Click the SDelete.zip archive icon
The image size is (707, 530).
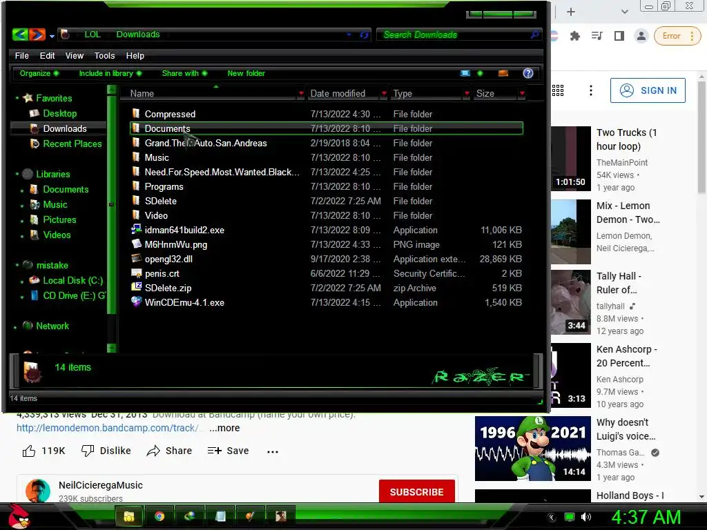(136, 288)
